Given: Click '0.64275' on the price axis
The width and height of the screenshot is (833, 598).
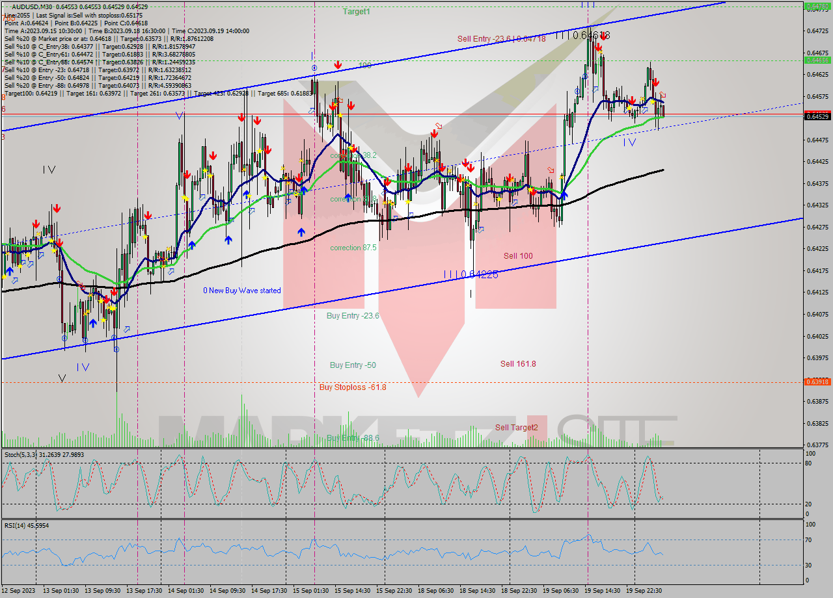Looking at the screenshot, I should [818, 227].
